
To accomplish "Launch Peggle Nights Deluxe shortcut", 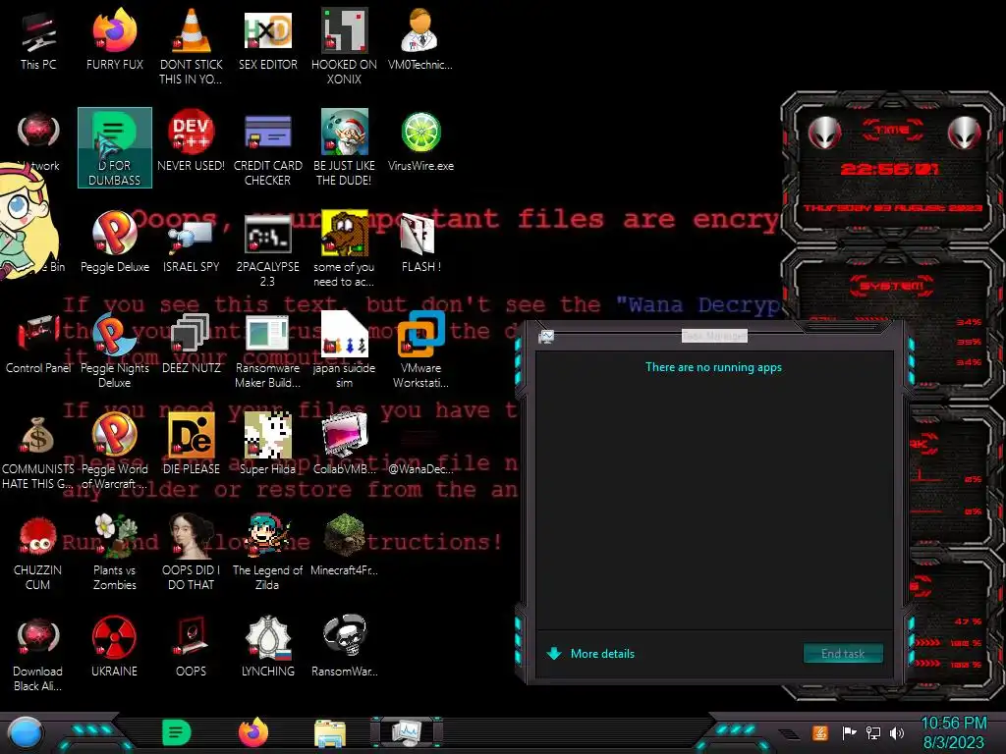I will click(x=115, y=350).
